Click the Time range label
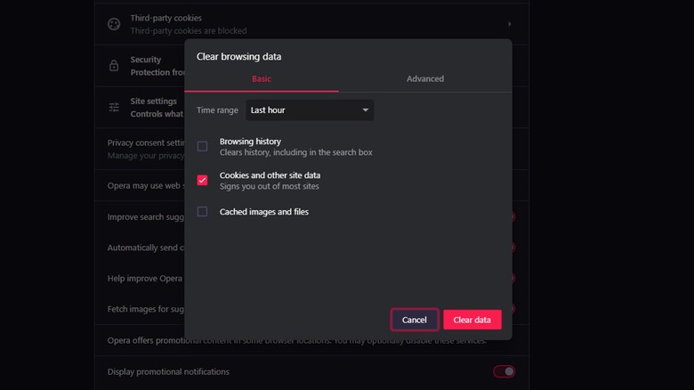694x390 pixels. point(217,110)
